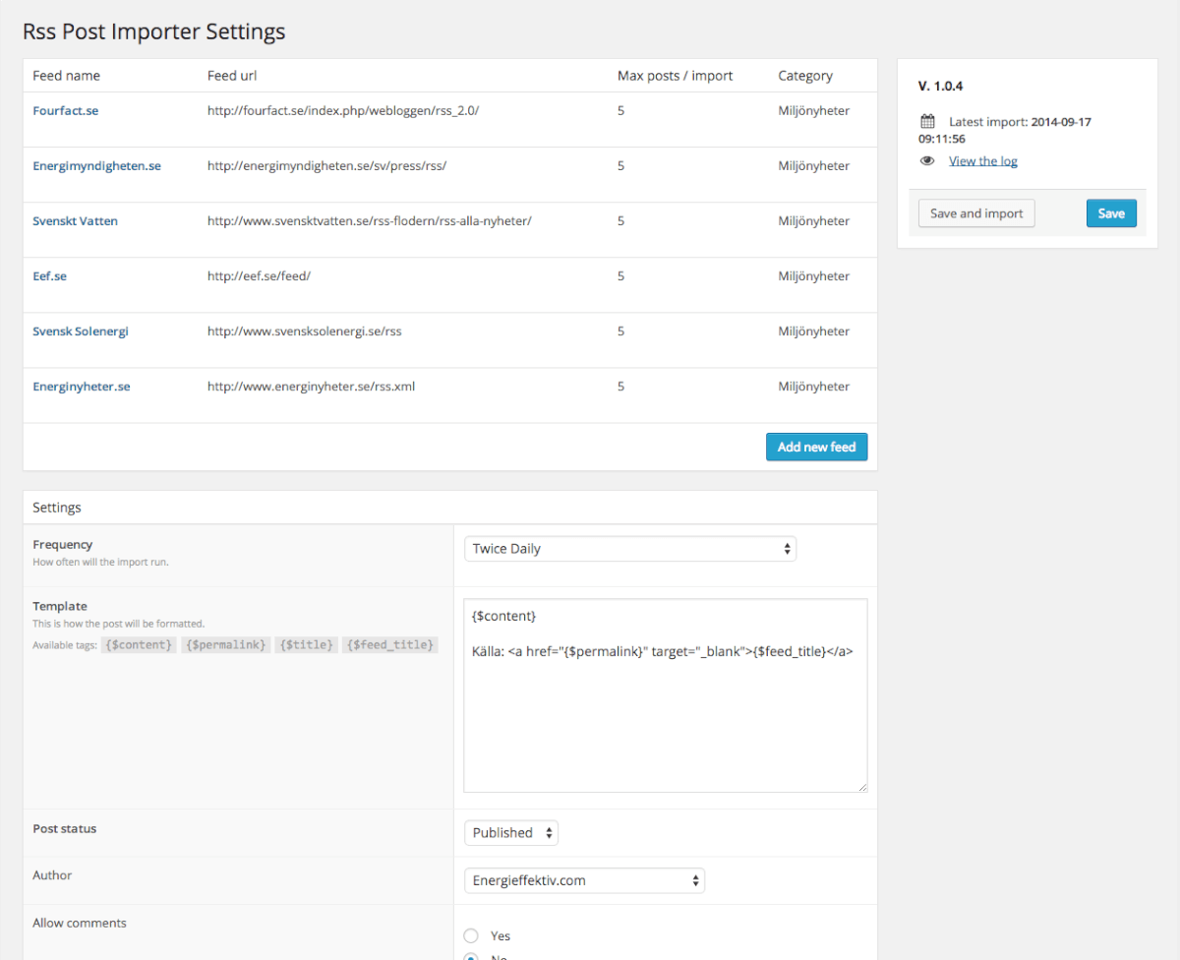This screenshot has height=960, width=1180.
Task: Click the eye icon next to View the log
Action: pyautogui.click(x=926, y=160)
